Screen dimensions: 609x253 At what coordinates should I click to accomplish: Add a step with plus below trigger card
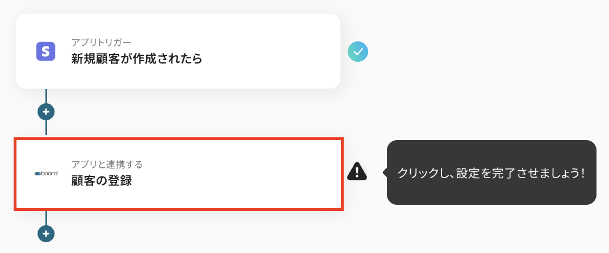pyautogui.click(x=46, y=112)
